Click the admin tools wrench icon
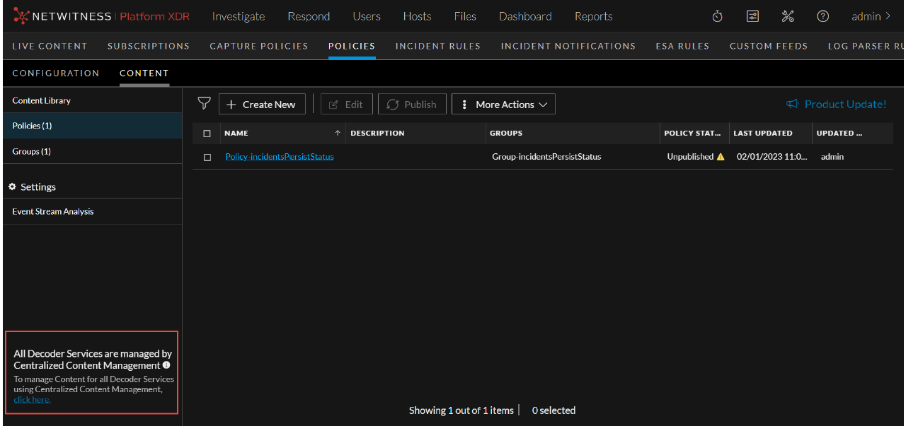Screen dimensions: 906x426 (x=788, y=16)
